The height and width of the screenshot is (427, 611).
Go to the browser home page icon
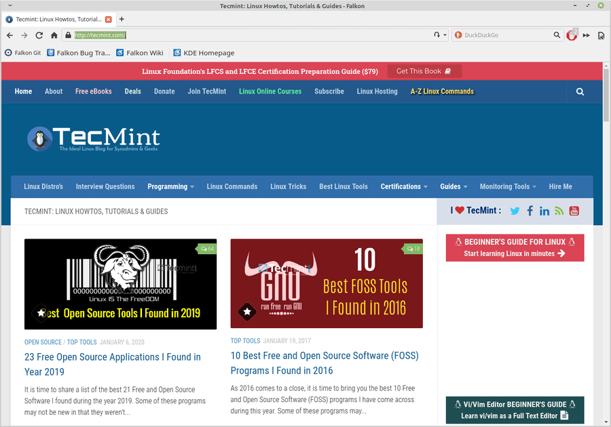click(54, 35)
